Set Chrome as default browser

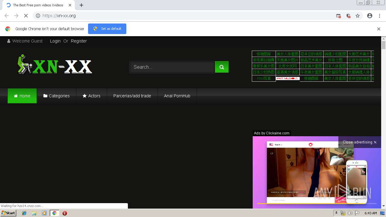[x=107, y=29]
